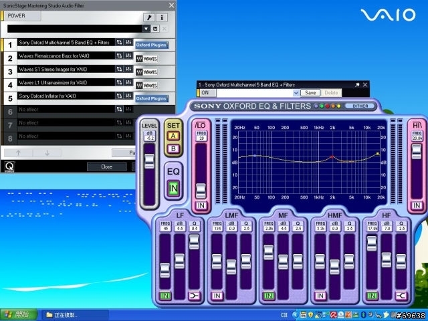The height and width of the screenshot is (321, 428).
Task: Click effect select icon for Waves S1 Stereo Imager
Action: pos(119,69)
